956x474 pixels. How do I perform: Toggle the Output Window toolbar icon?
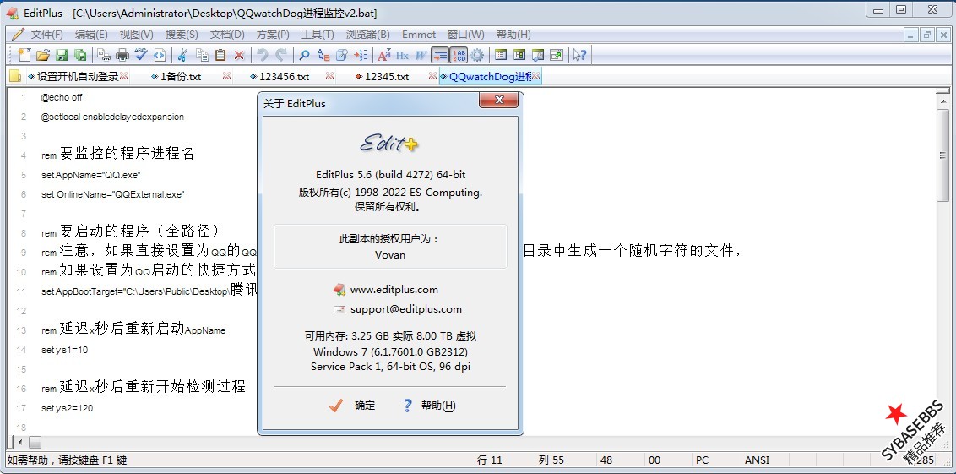pyautogui.click(x=538, y=55)
